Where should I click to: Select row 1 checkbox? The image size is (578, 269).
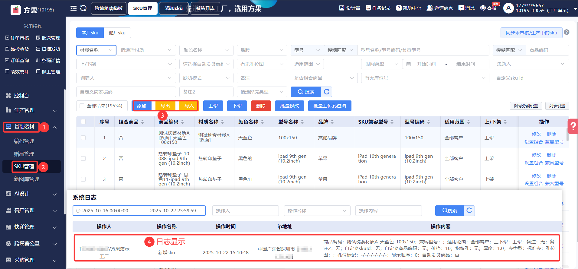pos(83,138)
